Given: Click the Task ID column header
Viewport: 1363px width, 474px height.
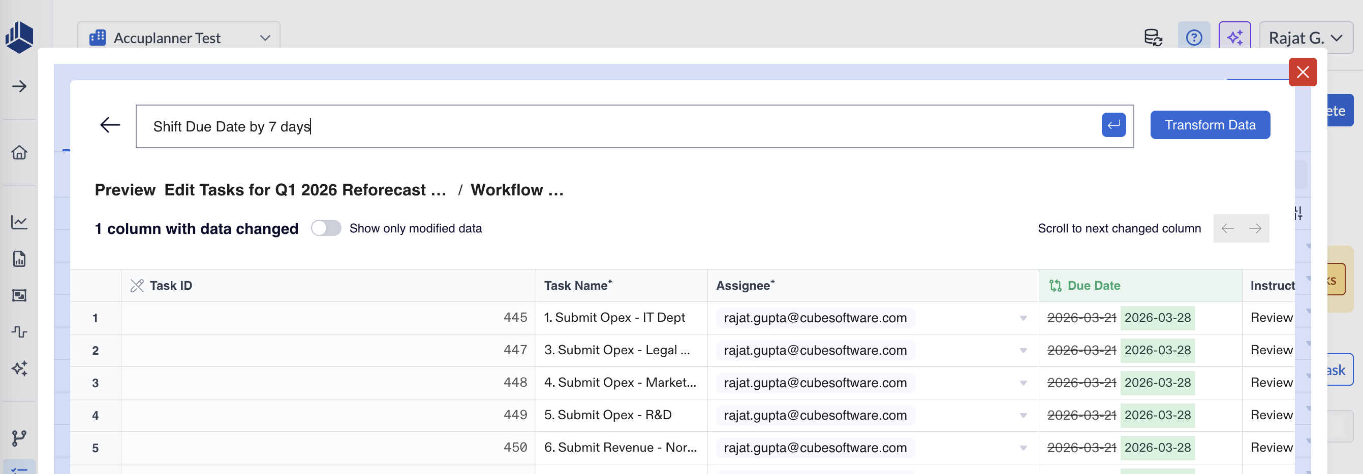Looking at the screenshot, I should (x=170, y=286).
